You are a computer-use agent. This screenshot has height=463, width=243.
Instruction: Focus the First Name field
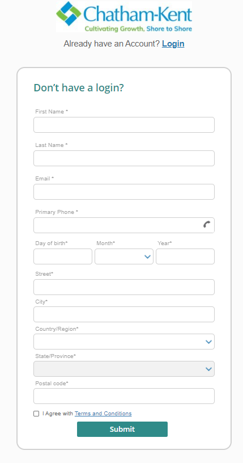(x=124, y=125)
